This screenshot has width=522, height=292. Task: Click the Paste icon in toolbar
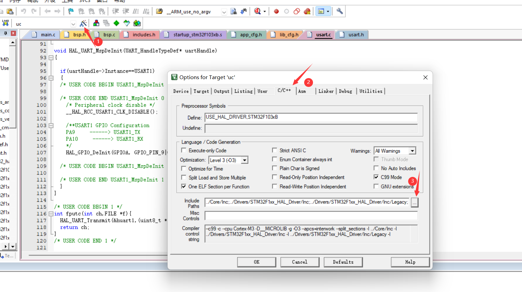point(10,11)
